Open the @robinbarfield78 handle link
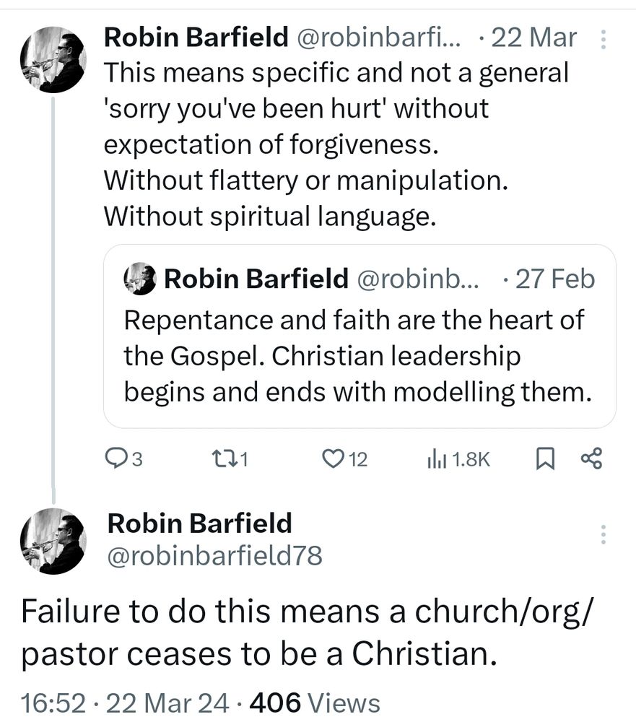Viewport: 636px width, 722px height. click(x=214, y=555)
